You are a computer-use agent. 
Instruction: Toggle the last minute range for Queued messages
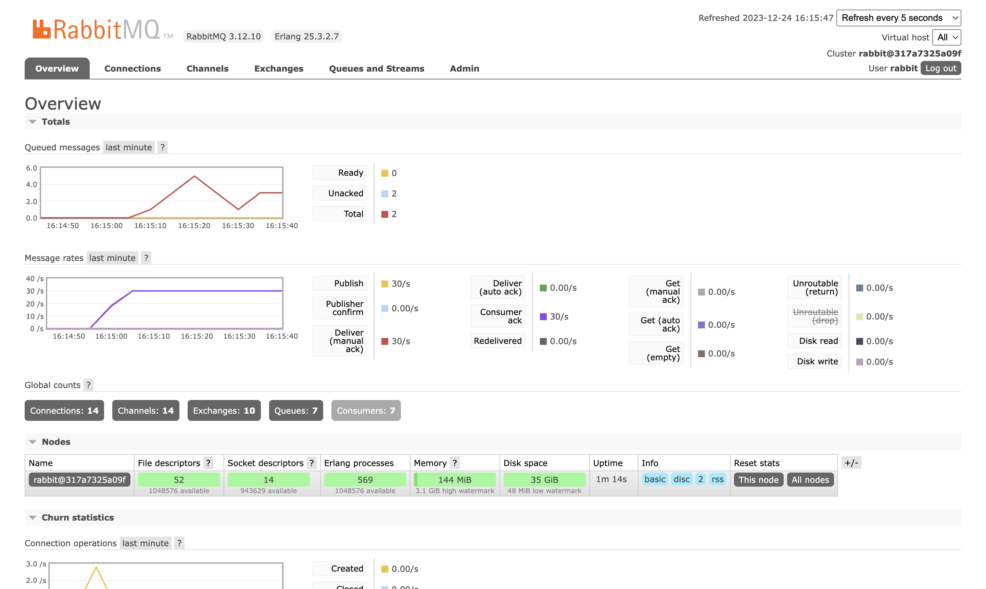pos(129,147)
